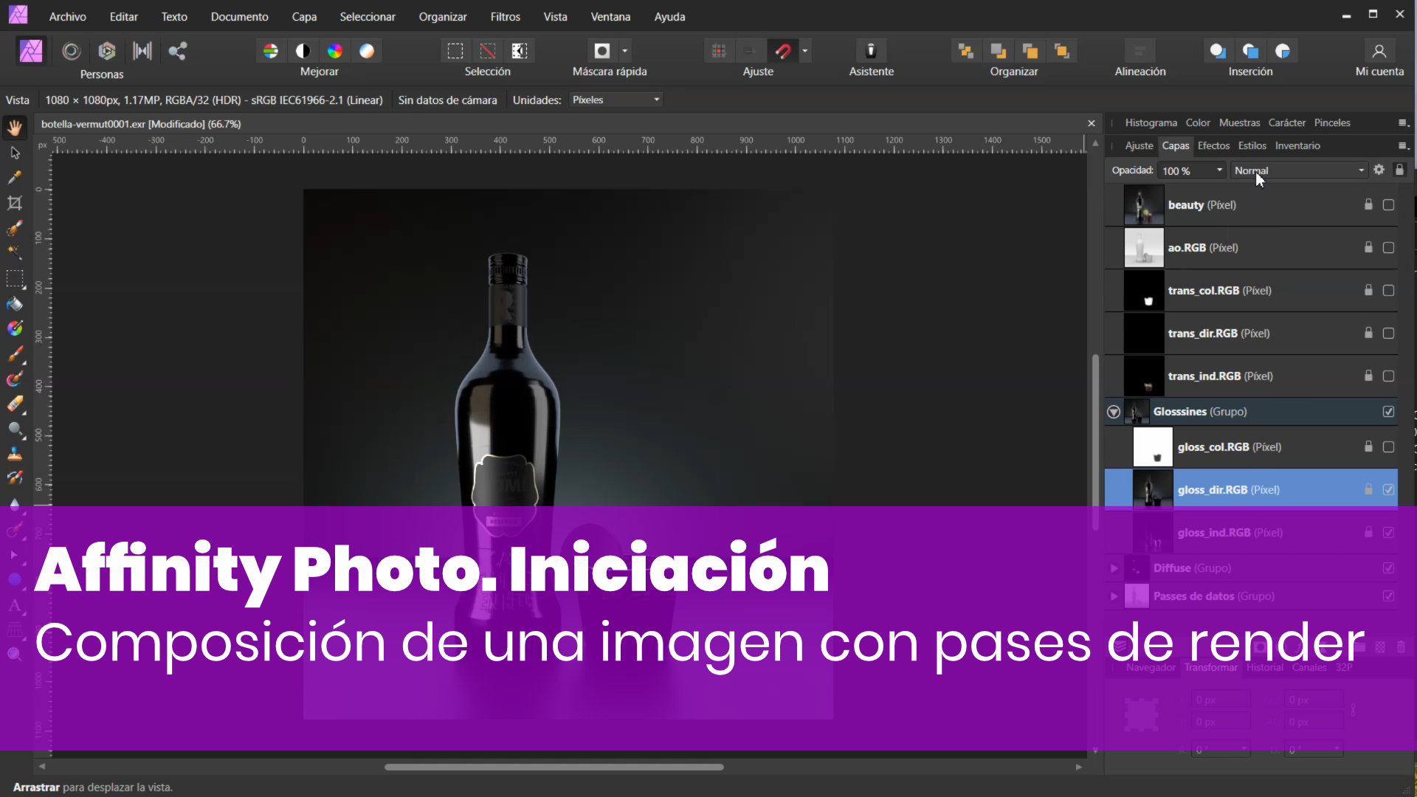Viewport: 1417px width, 797px height.
Task: Open snapping options dropdown arrow
Action: 804,51
